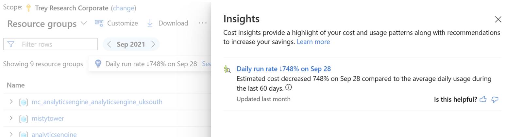Open the Resource groups view dropdown
The image size is (506, 137).
(47, 24)
